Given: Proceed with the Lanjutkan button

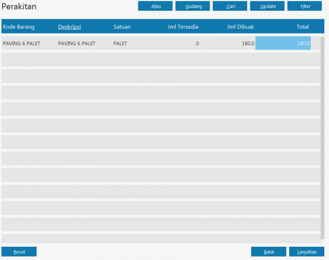Looking at the screenshot, I should [x=306, y=252].
